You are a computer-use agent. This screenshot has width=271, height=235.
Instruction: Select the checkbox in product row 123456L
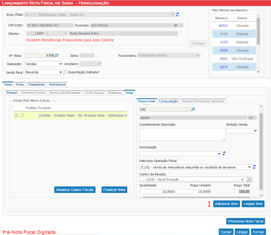(x=16, y=115)
